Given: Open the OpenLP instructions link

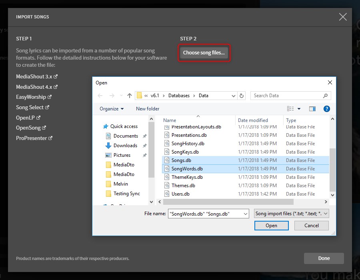Looking at the screenshot, I should (28, 118).
